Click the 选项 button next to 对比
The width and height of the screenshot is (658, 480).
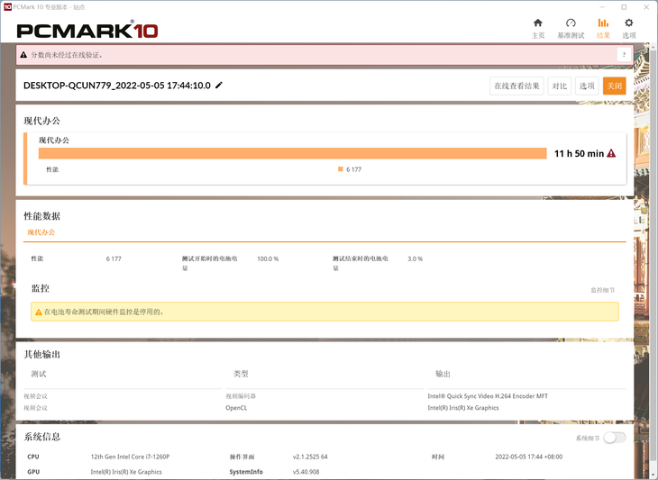pyautogui.click(x=587, y=86)
